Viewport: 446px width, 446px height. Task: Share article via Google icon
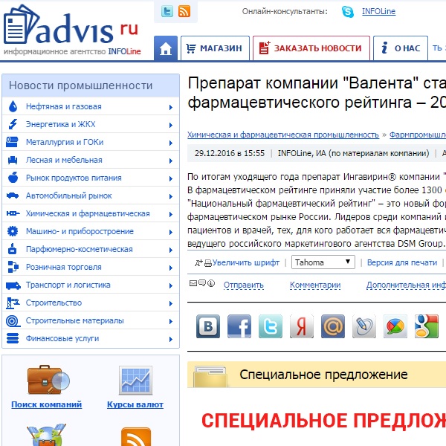[x=427, y=326]
